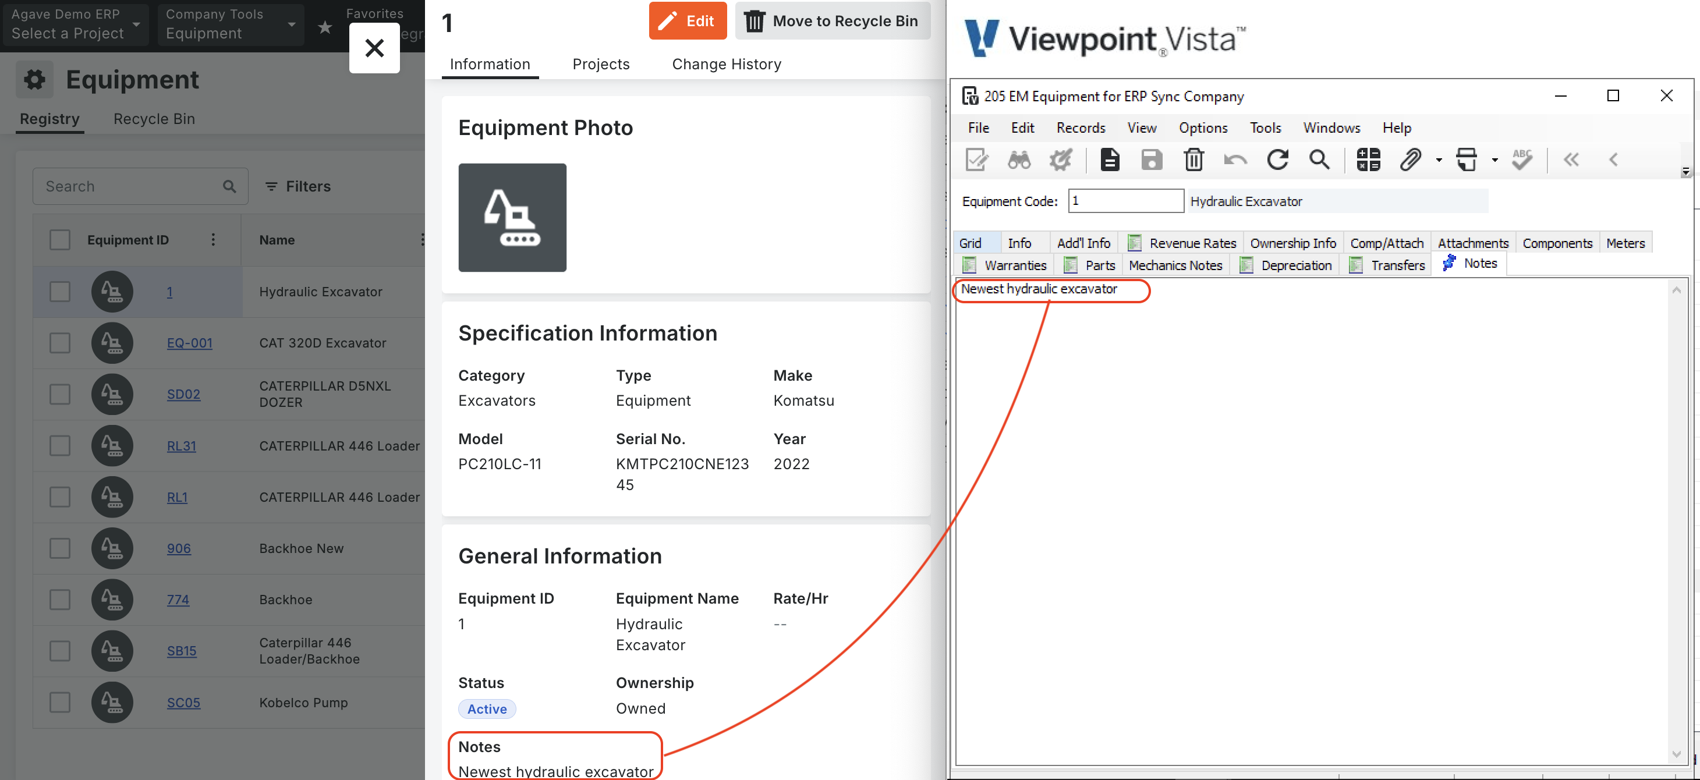Viewport: 1700px width, 780px height.
Task: Expand the attachment icon dropdown arrow
Action: pos(1439,159)
